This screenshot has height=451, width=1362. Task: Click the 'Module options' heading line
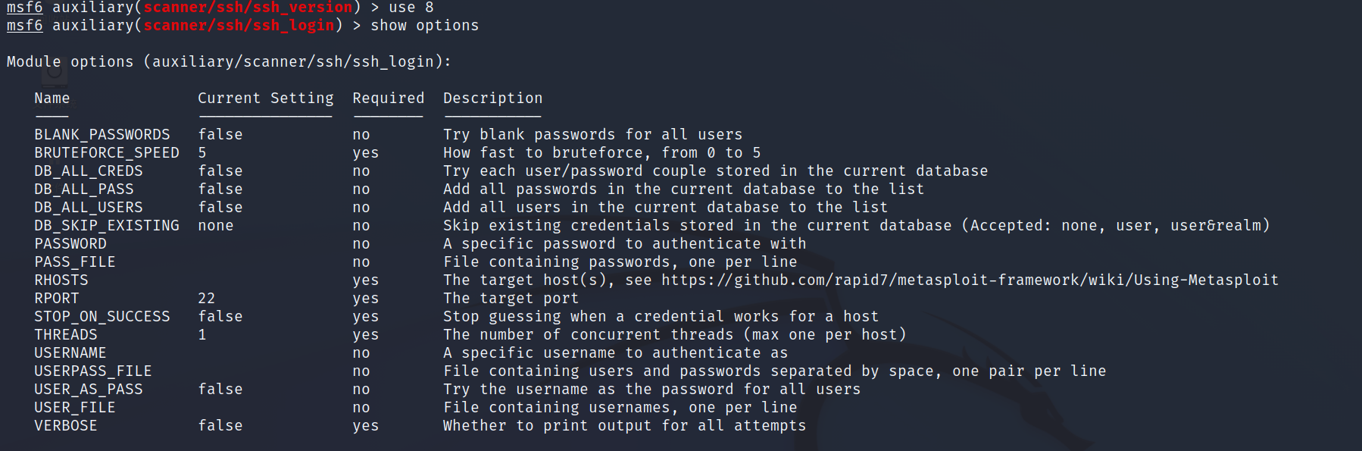(229, 62)
